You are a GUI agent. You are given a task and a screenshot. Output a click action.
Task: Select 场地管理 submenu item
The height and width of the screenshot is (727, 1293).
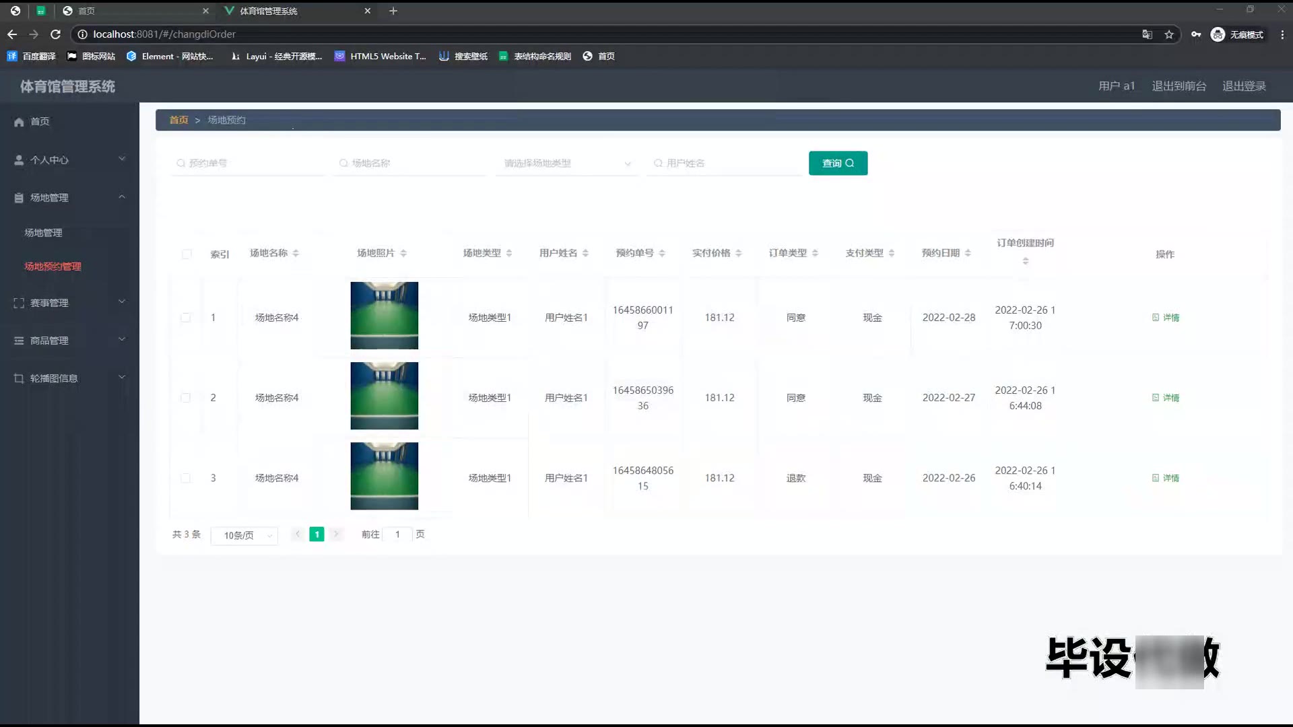point(43,232)
